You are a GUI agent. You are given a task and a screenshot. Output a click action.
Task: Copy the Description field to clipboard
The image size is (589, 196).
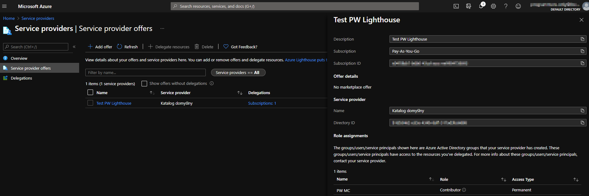click(582, 39)
